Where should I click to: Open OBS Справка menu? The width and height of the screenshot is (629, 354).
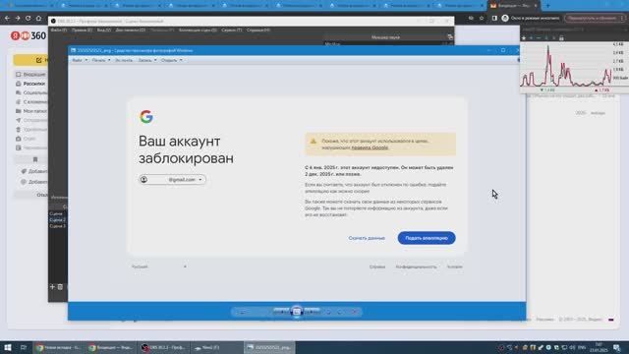click(x=257, y=30)
